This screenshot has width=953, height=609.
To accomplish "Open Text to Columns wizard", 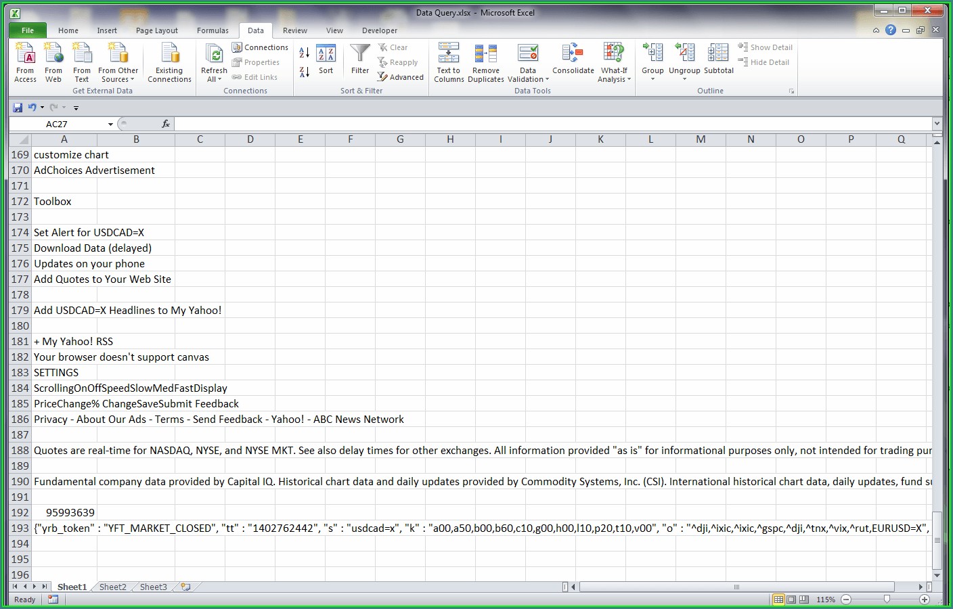I will pyautogui.click(x=449, y=62).
